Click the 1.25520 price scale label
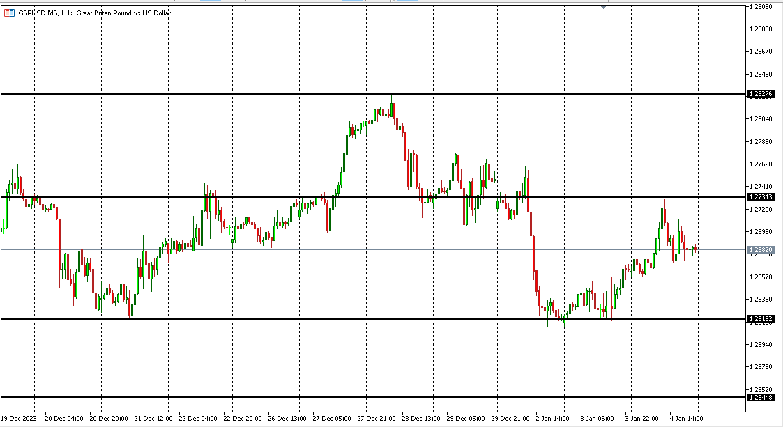Viewport: 783px width, 427px height. [x=761, y=389]
